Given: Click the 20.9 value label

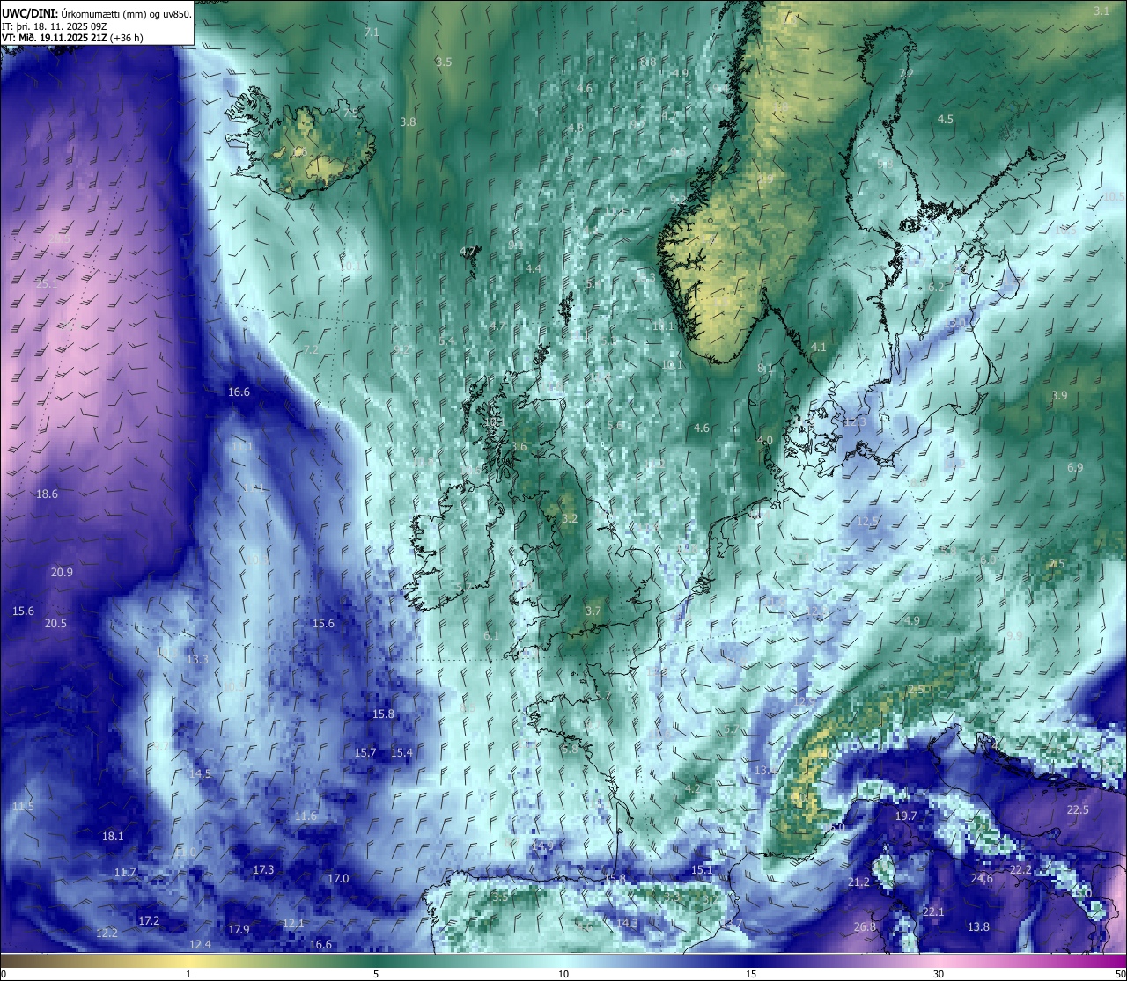Looking at the screenshot, I should pos(62,572).
